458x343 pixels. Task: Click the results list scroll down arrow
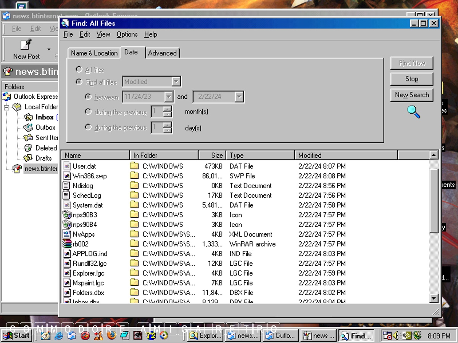tap(434, 298)
